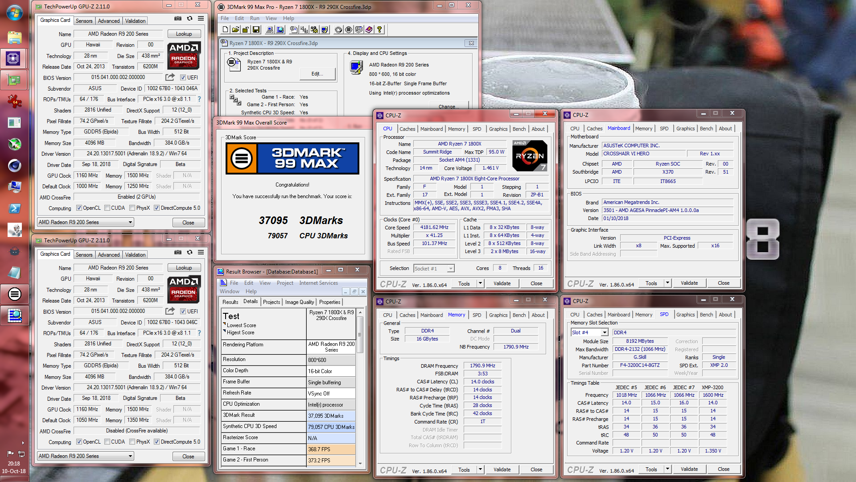The image size is (856, 482).
Task: Click the Core Speed value field in CPU-Z
Action: [434, 228]
